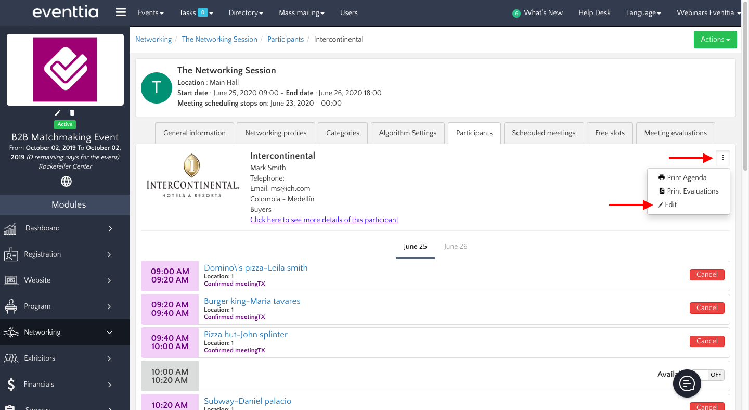Viewport: 749px width, 410px height.
Task: Click the trash delete icon under event logo
Action: [72, 113]
